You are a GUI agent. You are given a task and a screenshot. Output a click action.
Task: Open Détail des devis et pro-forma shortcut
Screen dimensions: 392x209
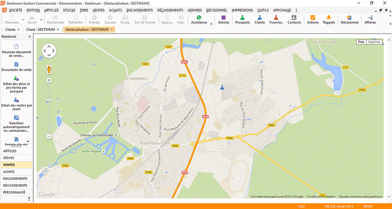click(17, 85)
